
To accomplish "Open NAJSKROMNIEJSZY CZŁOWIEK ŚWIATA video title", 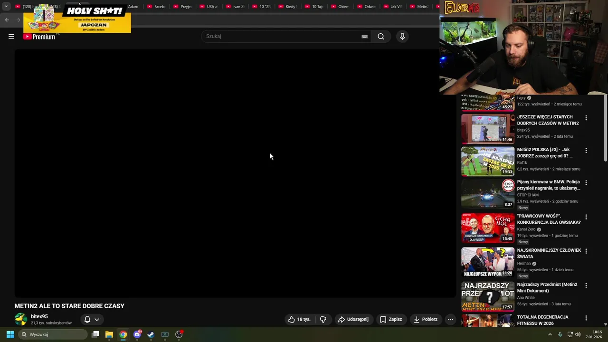I will click(x=549, y=253).
